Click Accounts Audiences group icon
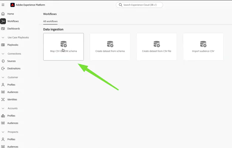Screen dimensions: 232x148 point(3,123)
